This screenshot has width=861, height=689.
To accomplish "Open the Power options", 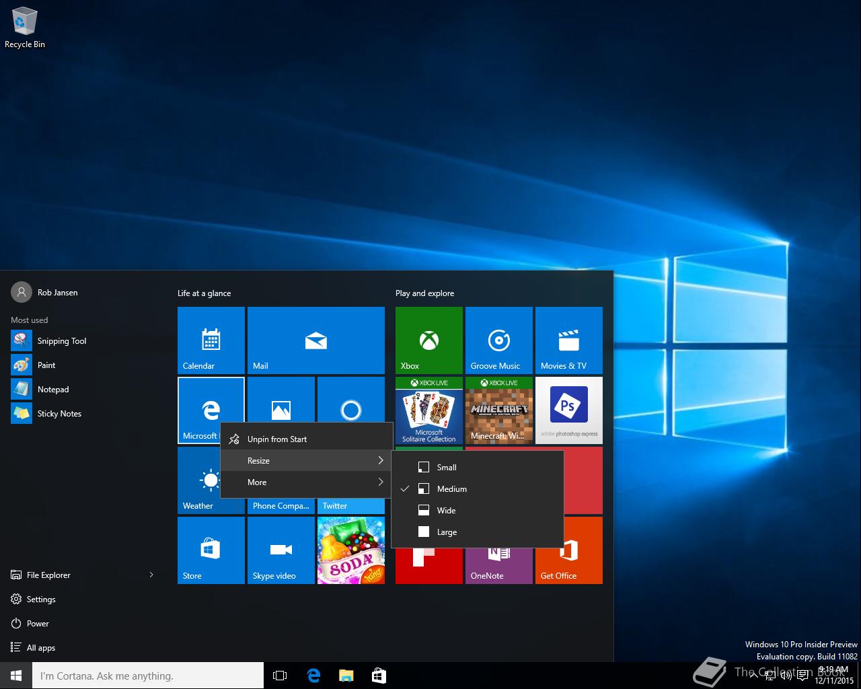I will click(x=83, y=624).
